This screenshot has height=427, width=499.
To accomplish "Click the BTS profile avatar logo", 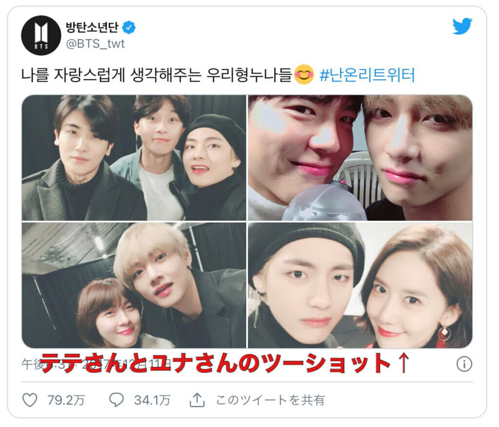I will 41,36.
